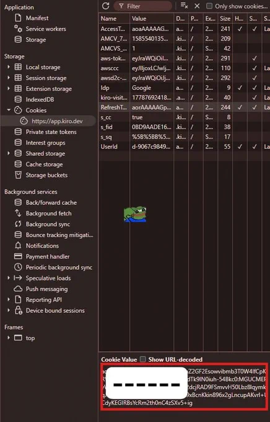Click the Speculative loads arrow icon
This screenshot has height=422, width=270.
click(18, 278)
